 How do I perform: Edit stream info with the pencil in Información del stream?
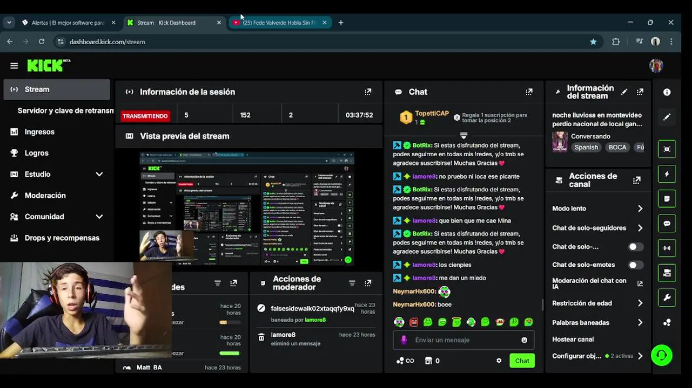[624, 92]
